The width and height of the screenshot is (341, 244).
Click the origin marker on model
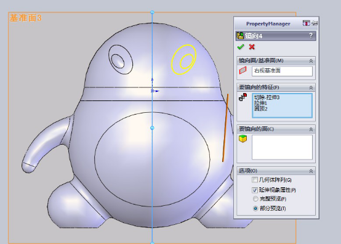click(x=153, y=91)
